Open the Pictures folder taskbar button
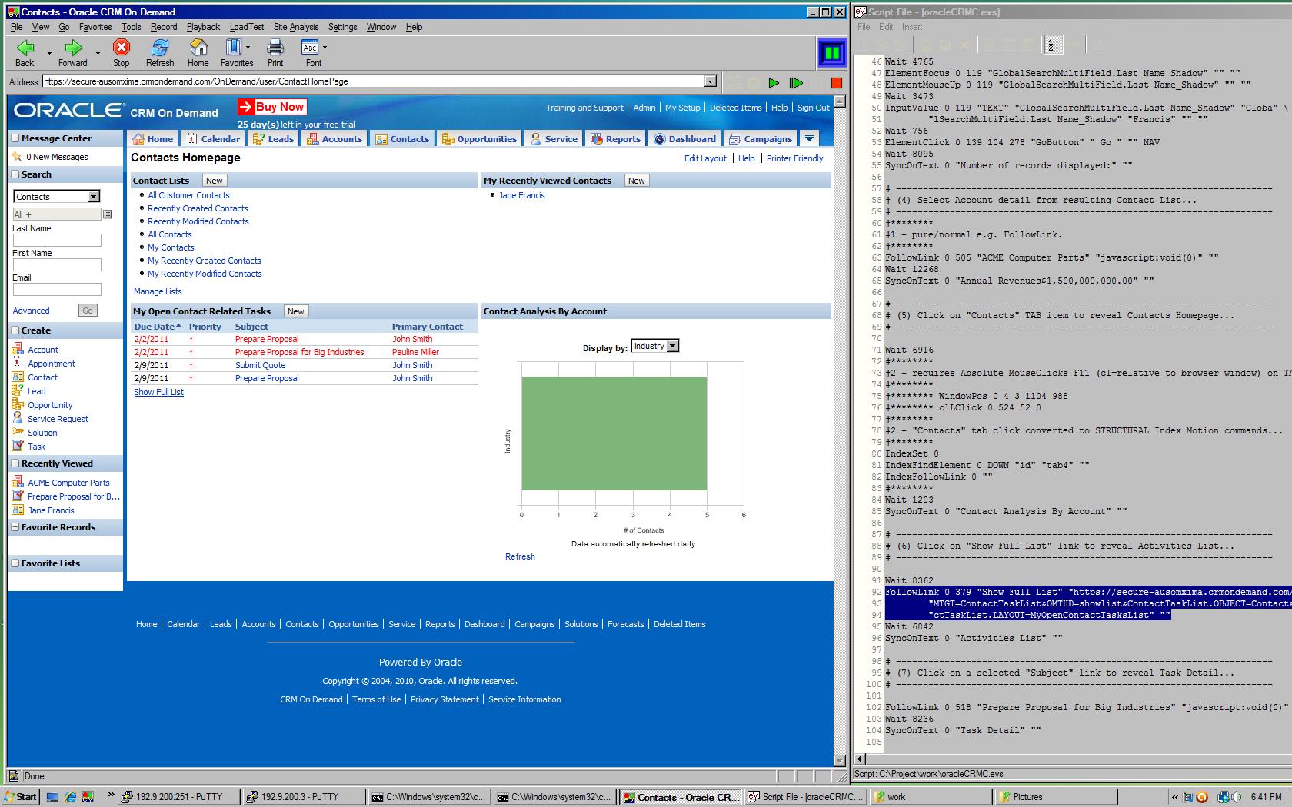 coord(1055,797)
